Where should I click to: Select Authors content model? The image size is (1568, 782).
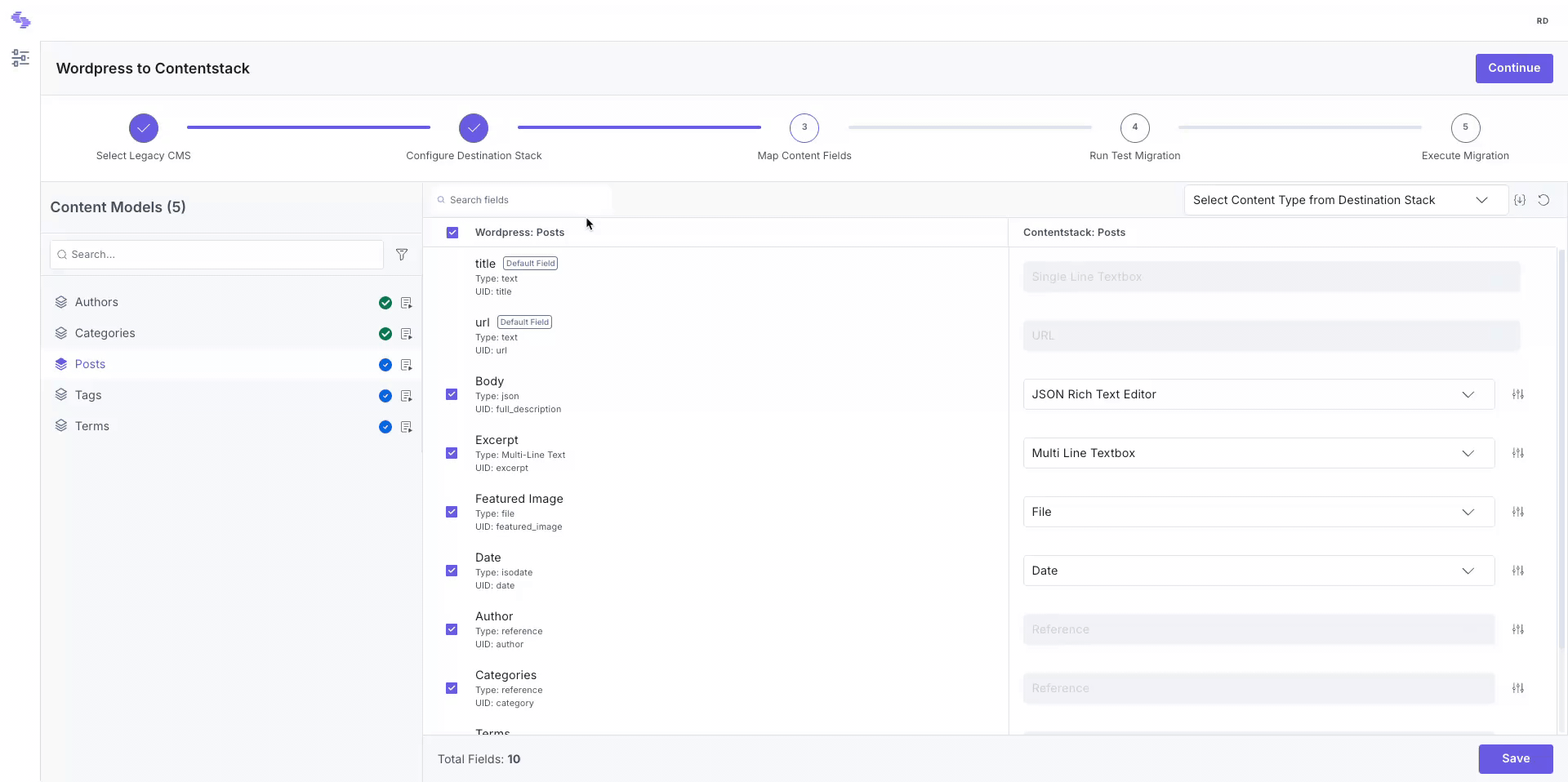[233, 302]
